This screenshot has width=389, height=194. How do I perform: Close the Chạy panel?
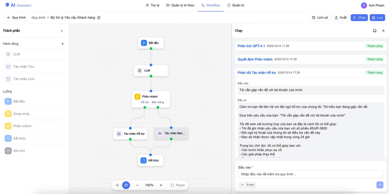tap(383, 31)
